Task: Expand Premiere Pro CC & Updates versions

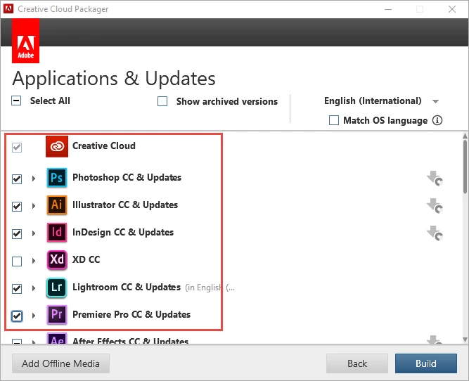Action: 34,316
